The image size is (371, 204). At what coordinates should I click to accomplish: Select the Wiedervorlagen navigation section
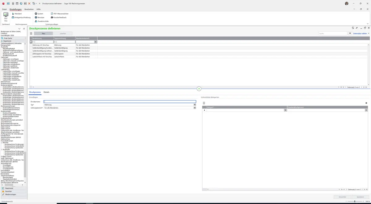14,194
